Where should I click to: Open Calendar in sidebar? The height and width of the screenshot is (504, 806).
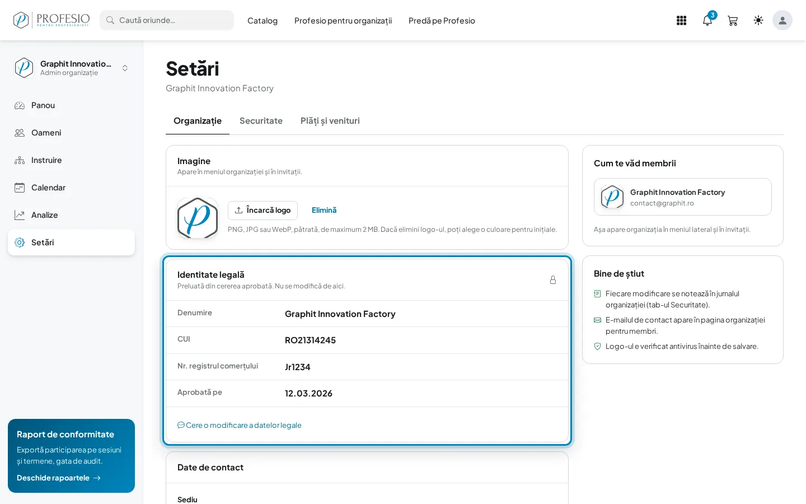[71, 188]
